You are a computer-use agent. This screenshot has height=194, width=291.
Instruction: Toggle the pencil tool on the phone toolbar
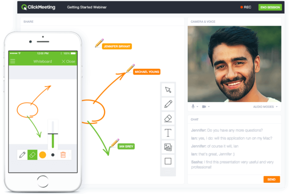[22, 155]
